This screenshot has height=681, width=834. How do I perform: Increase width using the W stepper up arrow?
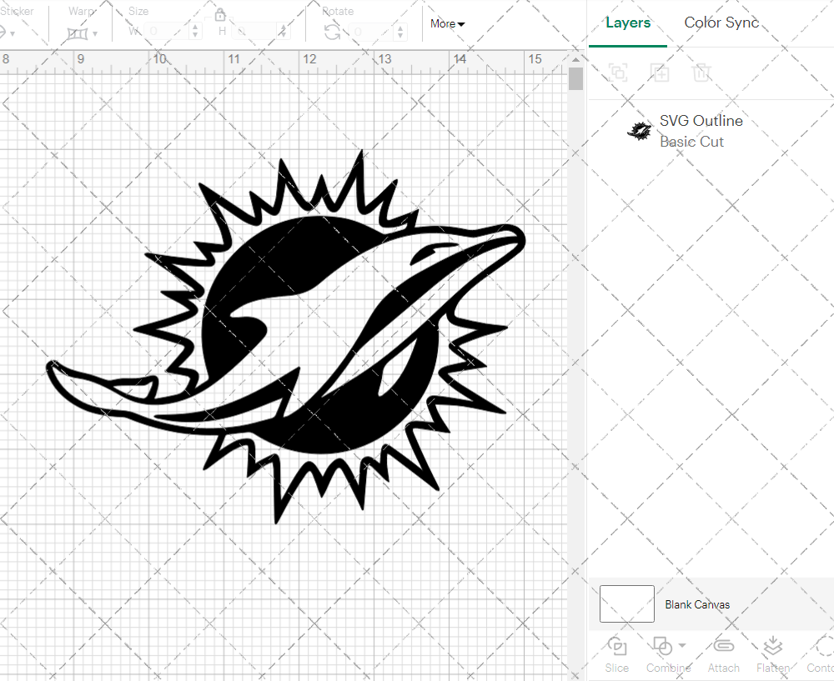click(195, 26)
